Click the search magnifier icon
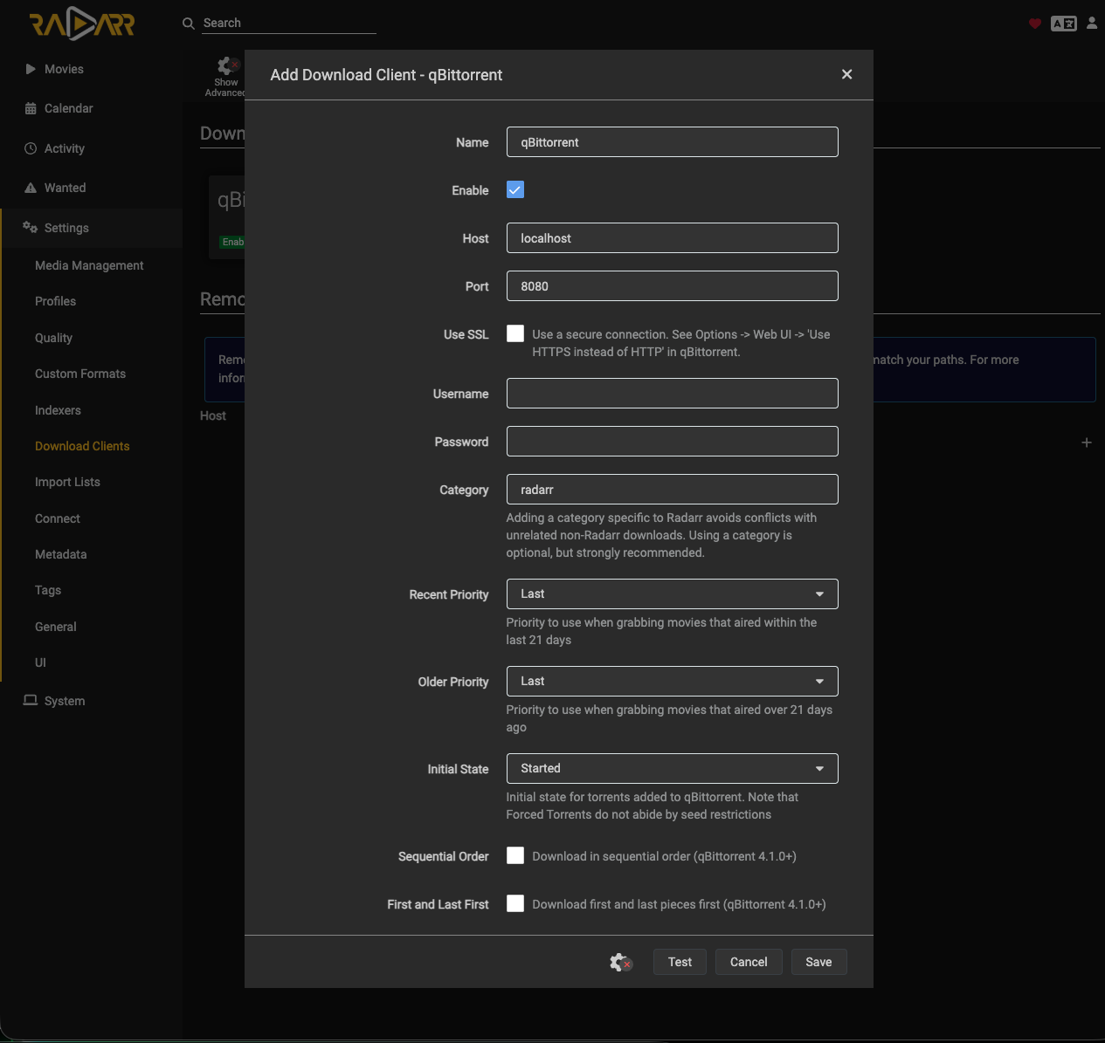Image resolution: width=1105 pixels, height=1043 pixels. (x=188, y=24)
